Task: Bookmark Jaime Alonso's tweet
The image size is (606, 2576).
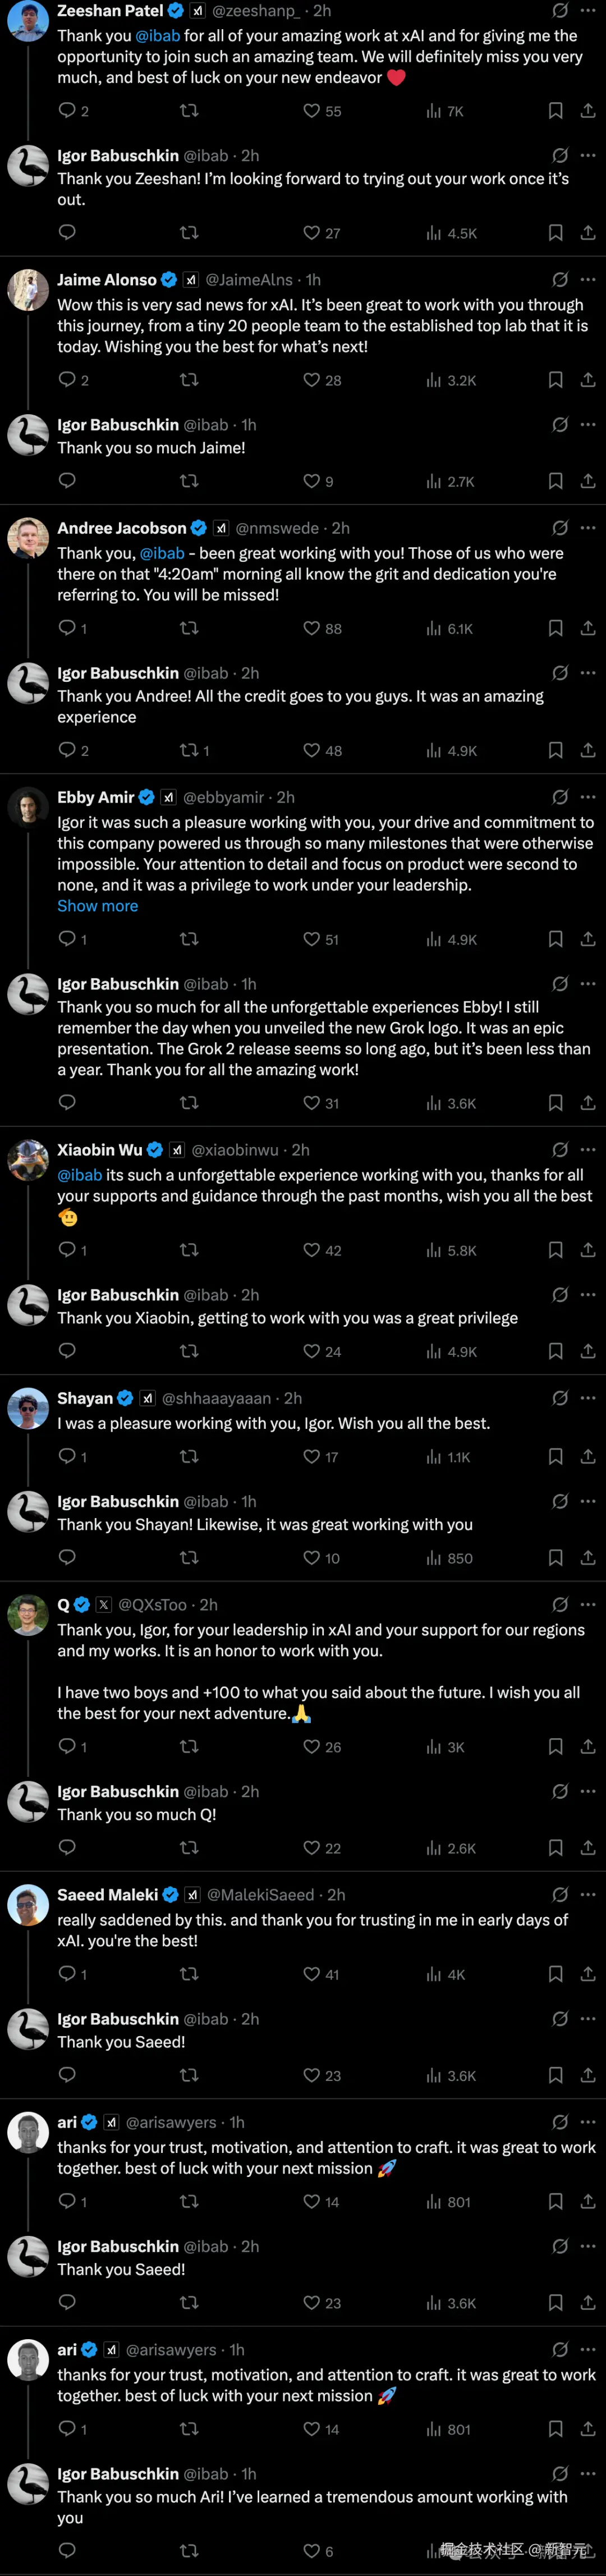Action: click(x=555, y=380)
